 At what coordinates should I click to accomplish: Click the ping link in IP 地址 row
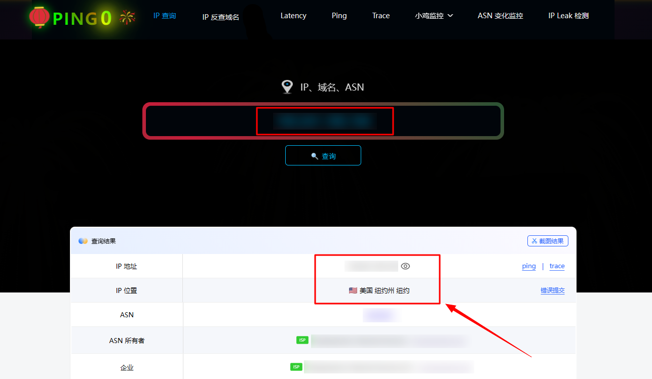[x=528, y=266]
